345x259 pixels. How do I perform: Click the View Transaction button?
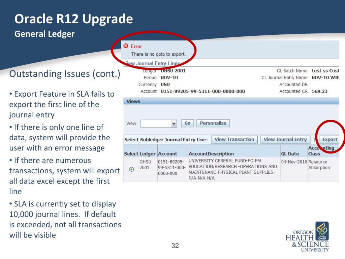234,139
